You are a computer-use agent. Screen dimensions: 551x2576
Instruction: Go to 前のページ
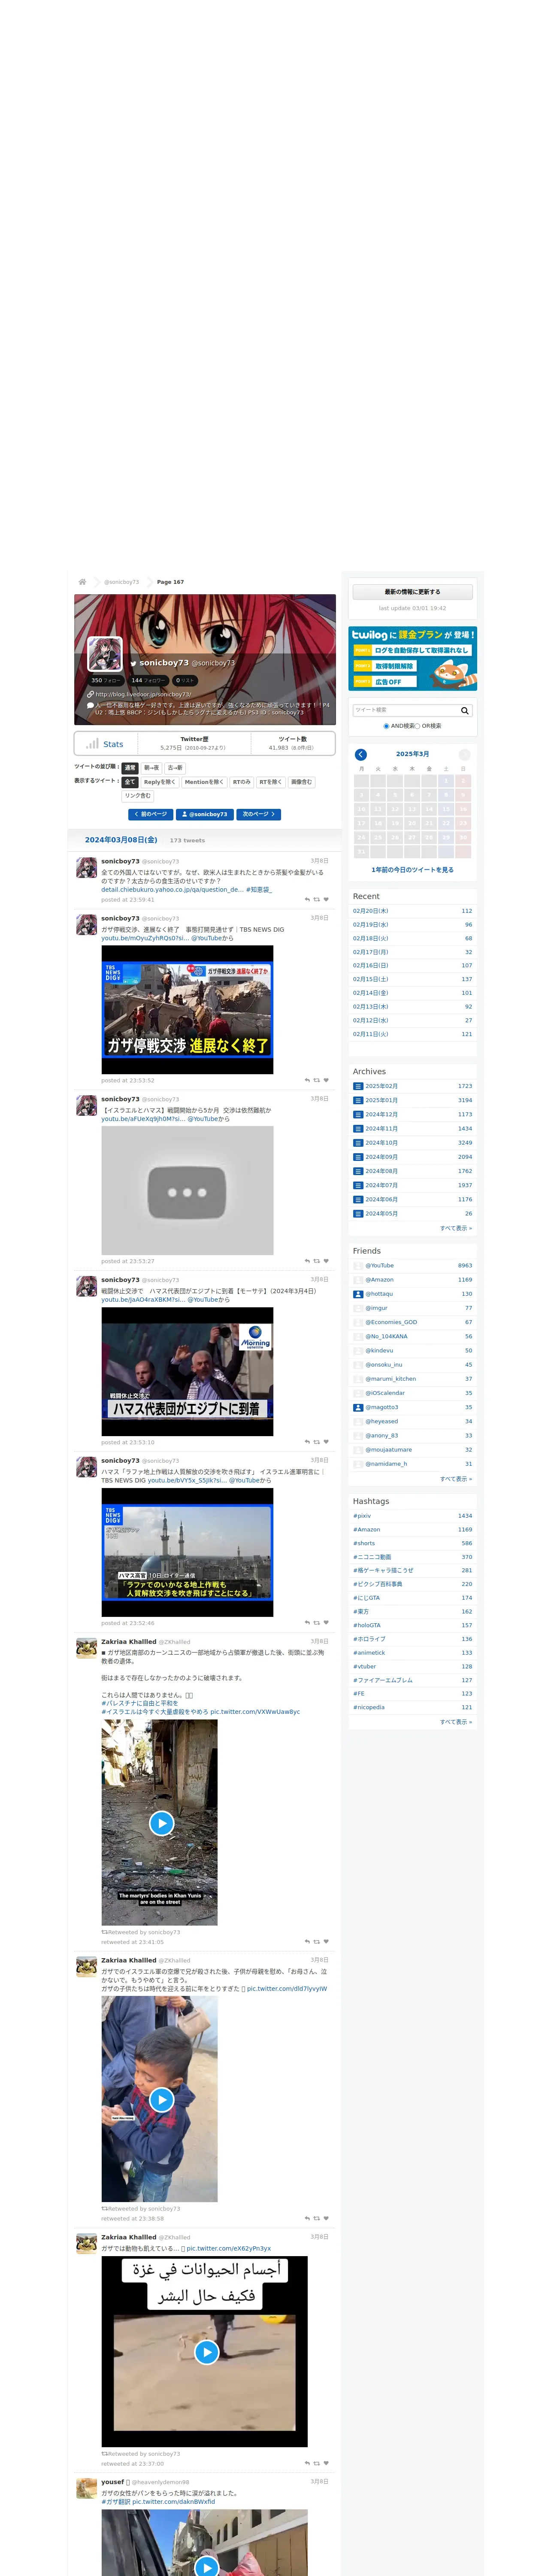click(151, 814)
